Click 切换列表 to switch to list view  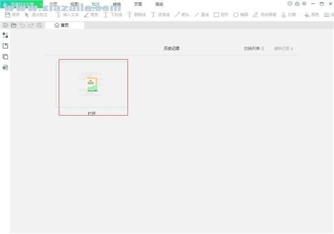click(254, 48)
